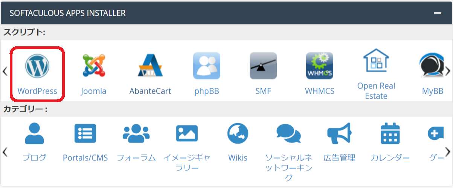Image resolution: width=453 pixels, height=188 pixels.
Task: Show previous categories with left arrow
Action: pos(5,152)
